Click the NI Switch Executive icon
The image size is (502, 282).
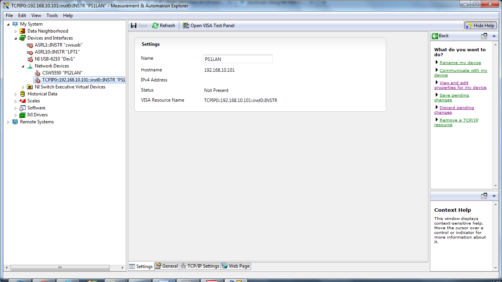click(x=30, y=87)
